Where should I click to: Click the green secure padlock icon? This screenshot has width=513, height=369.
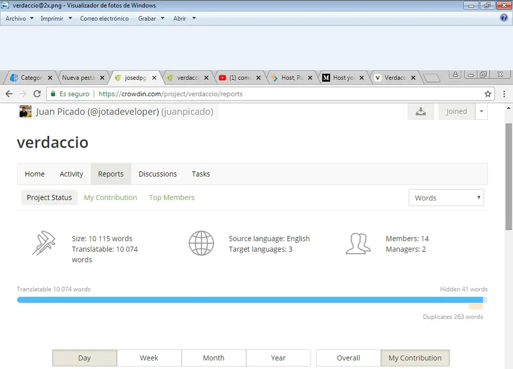coord(53,94)
